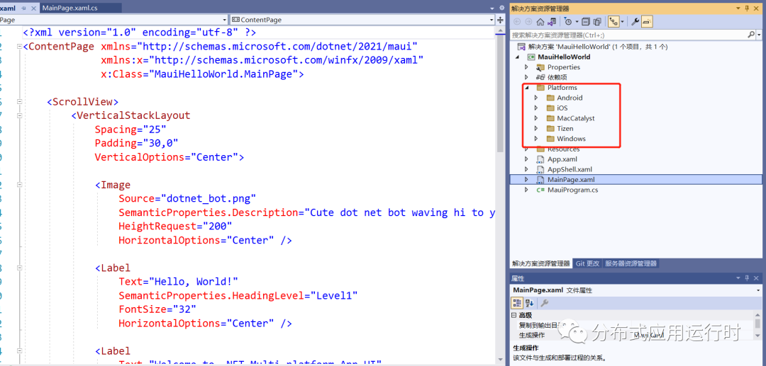Go forward in Solution Explorer toolbar
Screen dimensions: 766x366
click(528, 21)
